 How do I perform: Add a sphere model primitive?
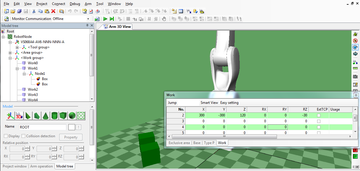point(72,116)
